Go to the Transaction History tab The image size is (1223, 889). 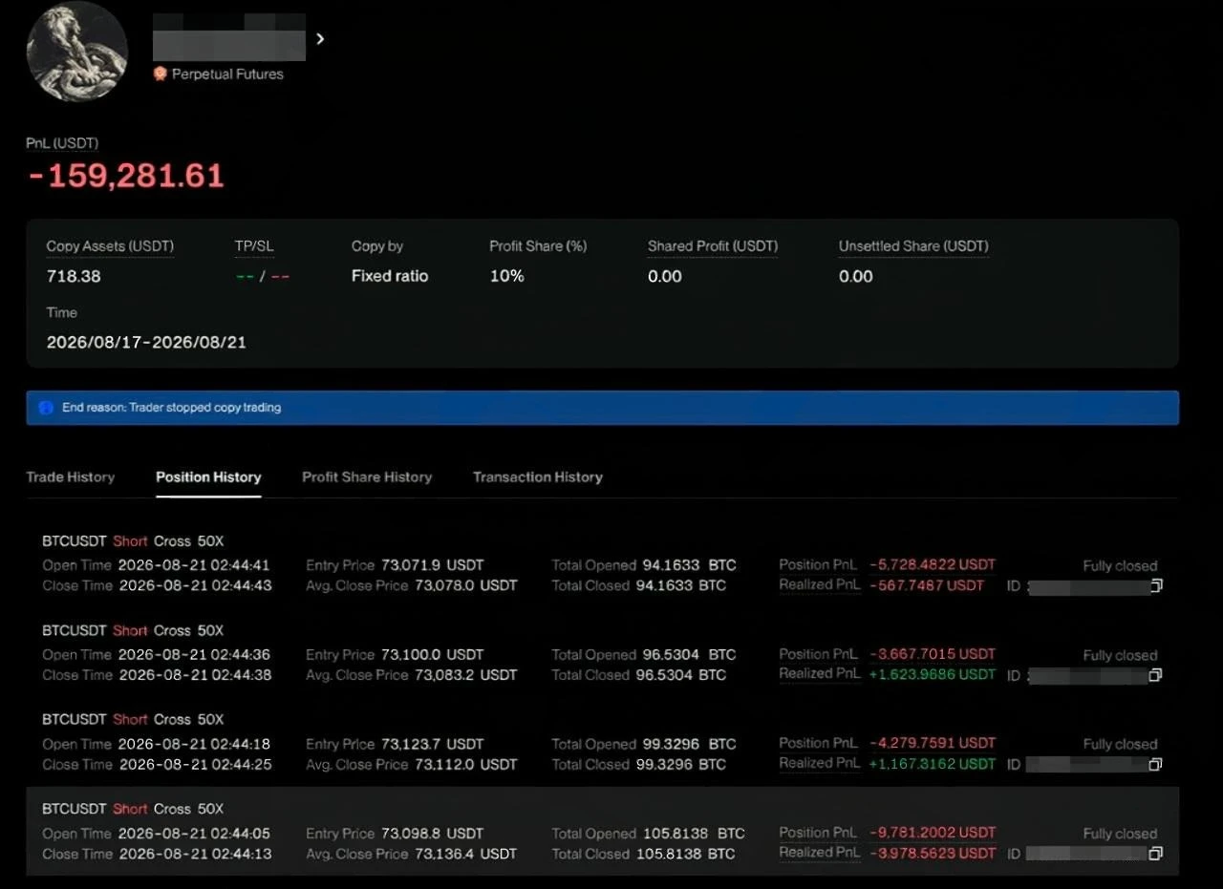(x=538, y=476)
